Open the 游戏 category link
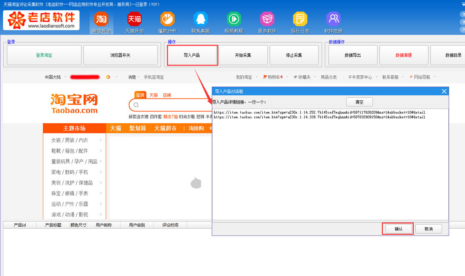 [x=56, y=215]
